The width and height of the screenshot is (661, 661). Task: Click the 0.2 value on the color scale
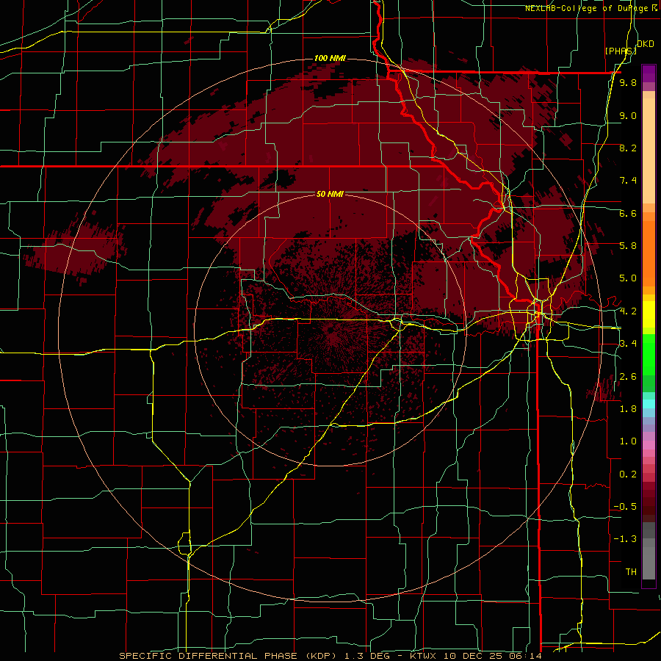[628, 474]
